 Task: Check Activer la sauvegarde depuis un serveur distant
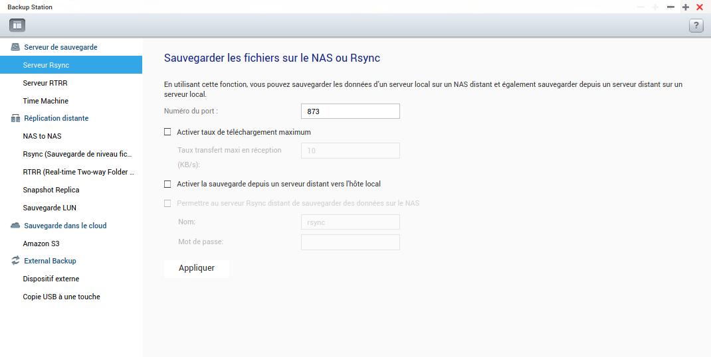[167, 184]
